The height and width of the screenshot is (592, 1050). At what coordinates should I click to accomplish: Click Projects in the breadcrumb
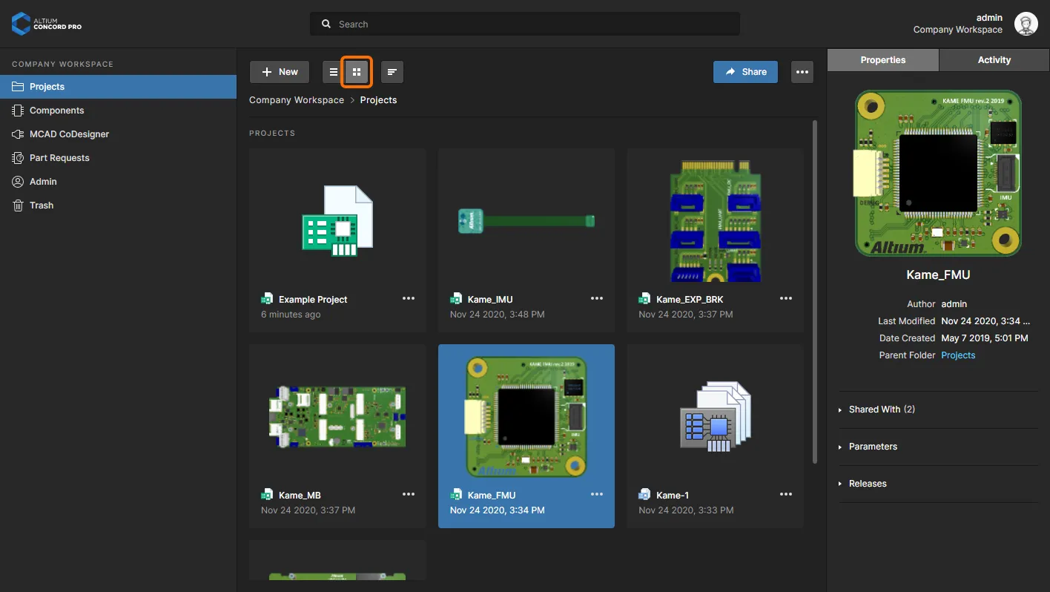(378, 100)
